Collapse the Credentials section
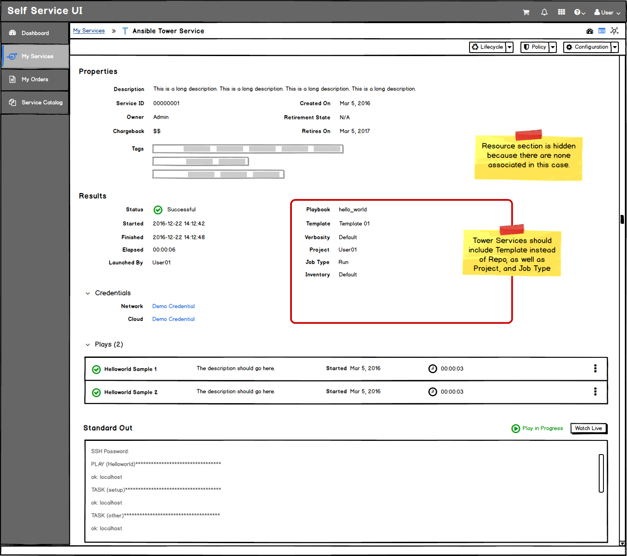Screen dimensions: 627x556 coord(88,293)
